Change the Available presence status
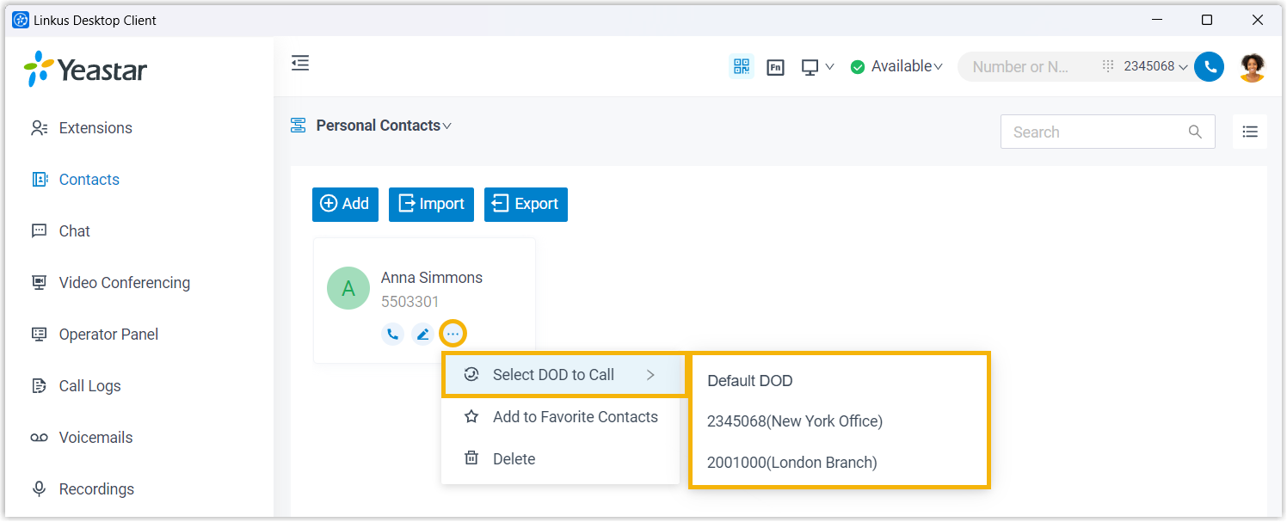 [896, 66]
